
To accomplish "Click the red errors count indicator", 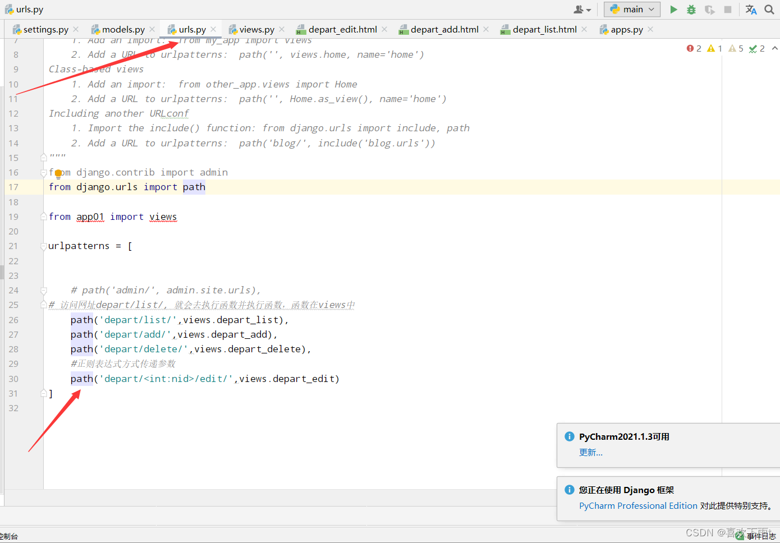I will coord(694,49).
